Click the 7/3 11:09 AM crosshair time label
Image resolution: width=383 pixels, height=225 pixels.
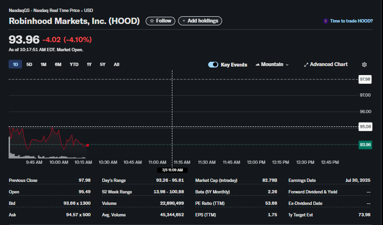click(x=172, y=170)
